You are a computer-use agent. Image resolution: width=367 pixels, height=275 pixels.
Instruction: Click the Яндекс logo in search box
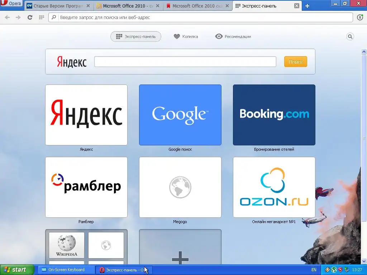tap(72, 62)
